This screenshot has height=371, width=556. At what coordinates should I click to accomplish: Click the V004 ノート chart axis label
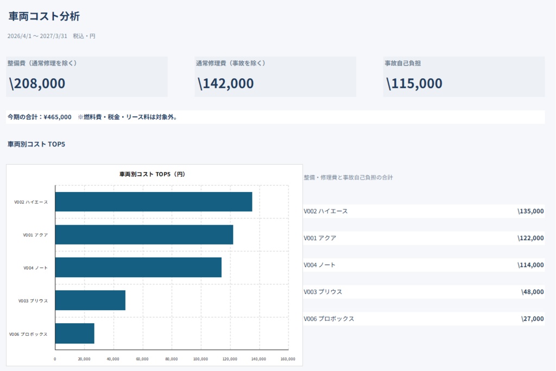coord(35,268)
